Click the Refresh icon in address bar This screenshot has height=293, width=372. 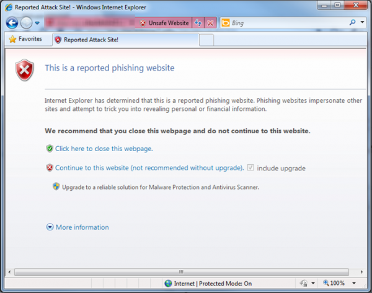[x=198, y=23]
